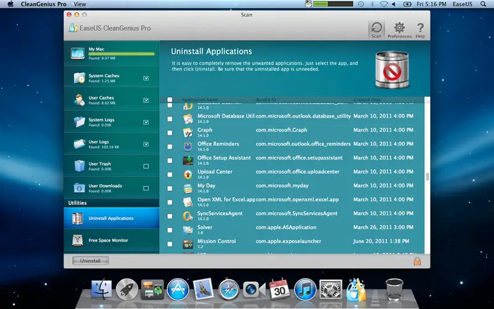
Task: Click the application list scrollbar thumb
Action: pyautogui.click(x=427, y=177)
